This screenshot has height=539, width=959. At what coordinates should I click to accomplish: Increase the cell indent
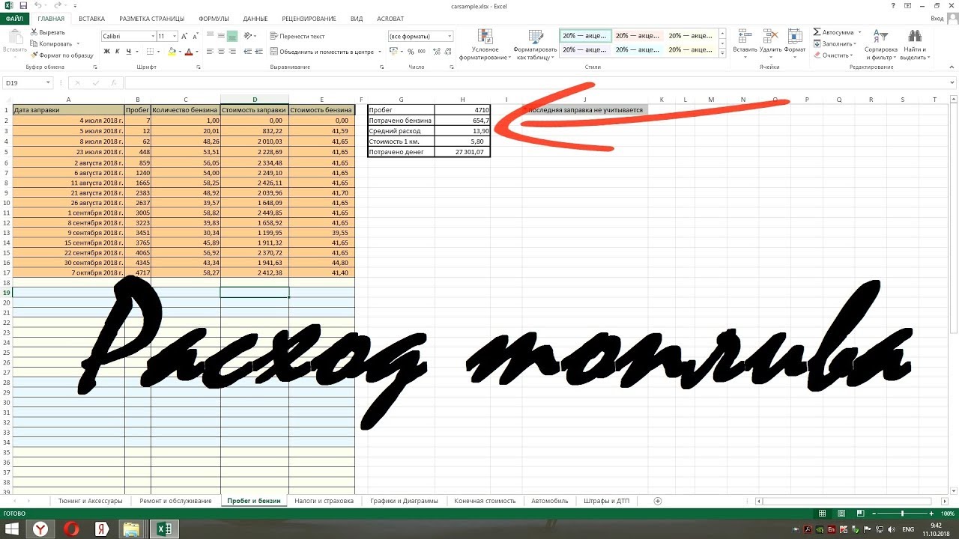259,52
